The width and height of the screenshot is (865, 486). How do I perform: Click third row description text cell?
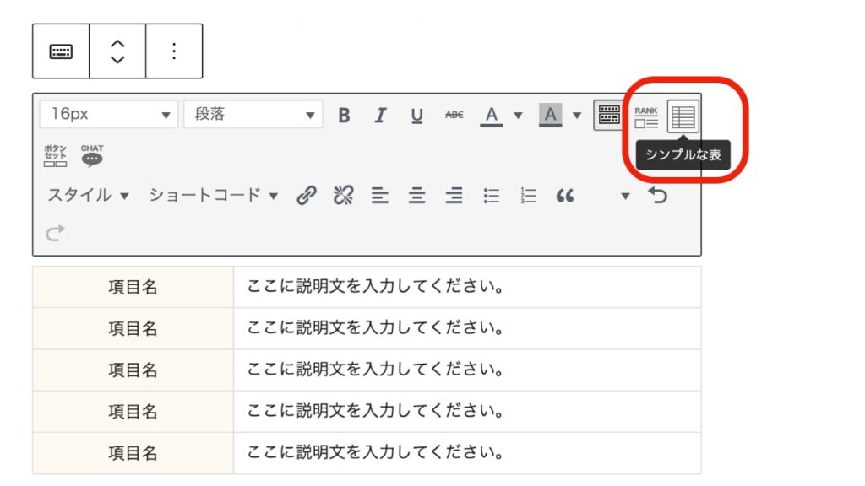tap(467, 370)
